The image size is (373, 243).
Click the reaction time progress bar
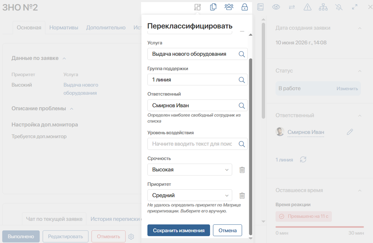(320, 227)
